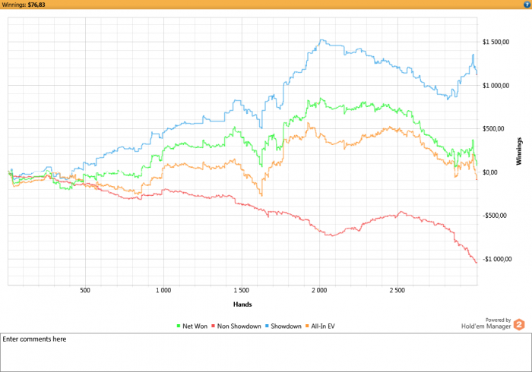
Task: Click in the 'Enter comments here' field
Action: click(266, 352)
